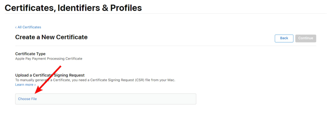Click the Upload a Certificate Signing Request heading
Viewport: 331px width, 117px height.
pos(50,75)
